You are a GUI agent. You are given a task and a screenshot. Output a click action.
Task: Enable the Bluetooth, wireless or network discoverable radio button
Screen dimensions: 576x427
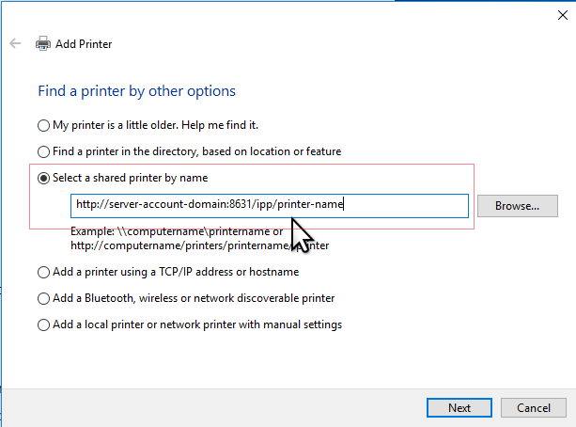[43, 298]
